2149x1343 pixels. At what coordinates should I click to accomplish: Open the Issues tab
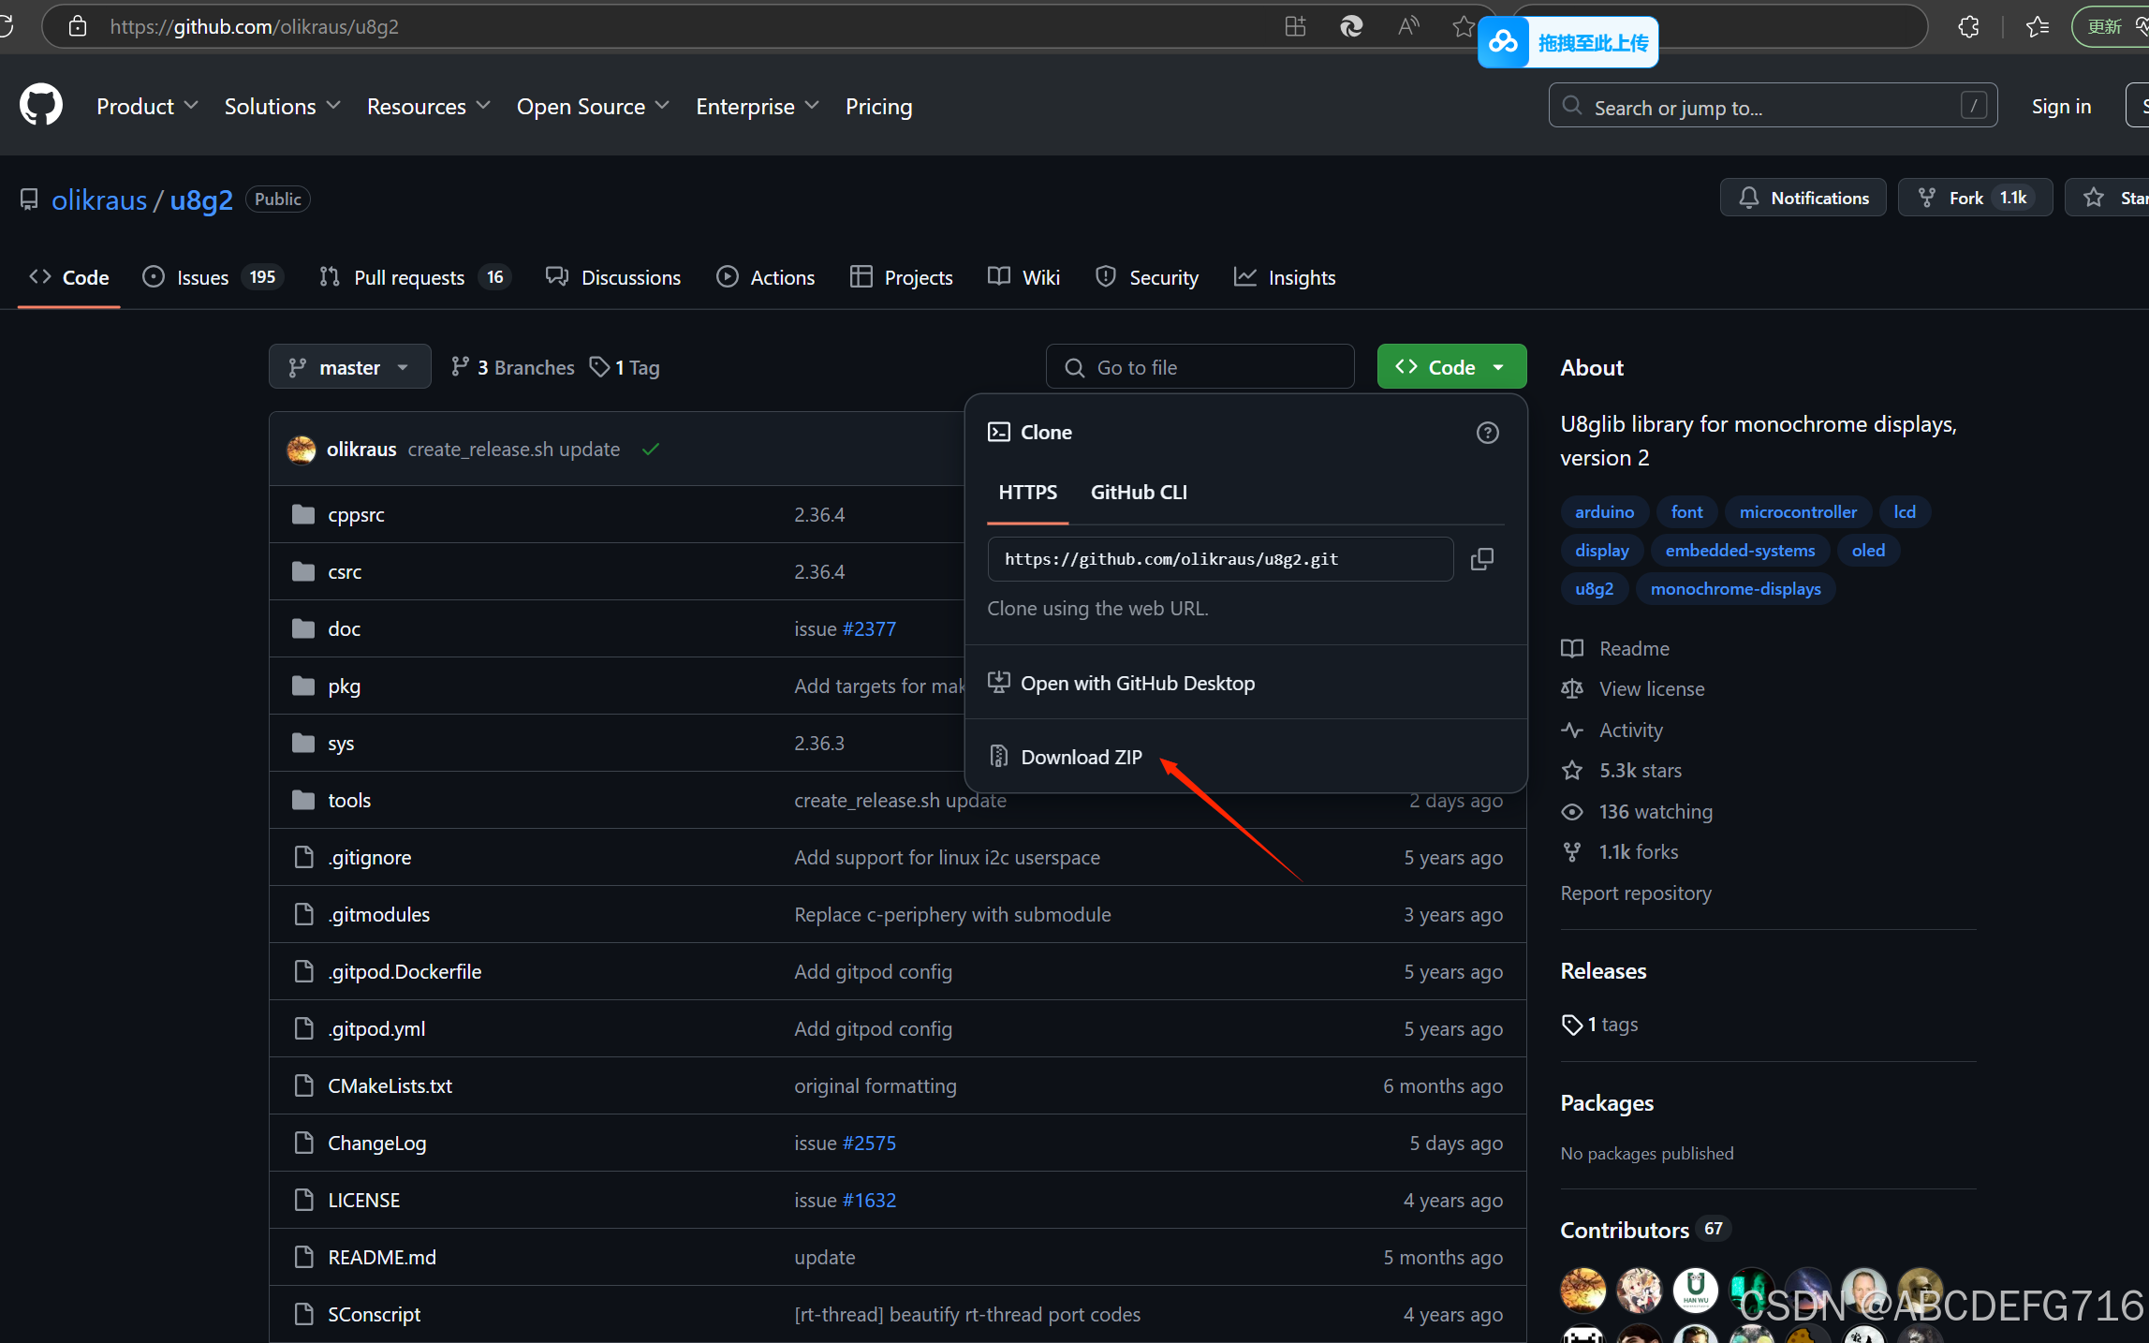[202, 277]
